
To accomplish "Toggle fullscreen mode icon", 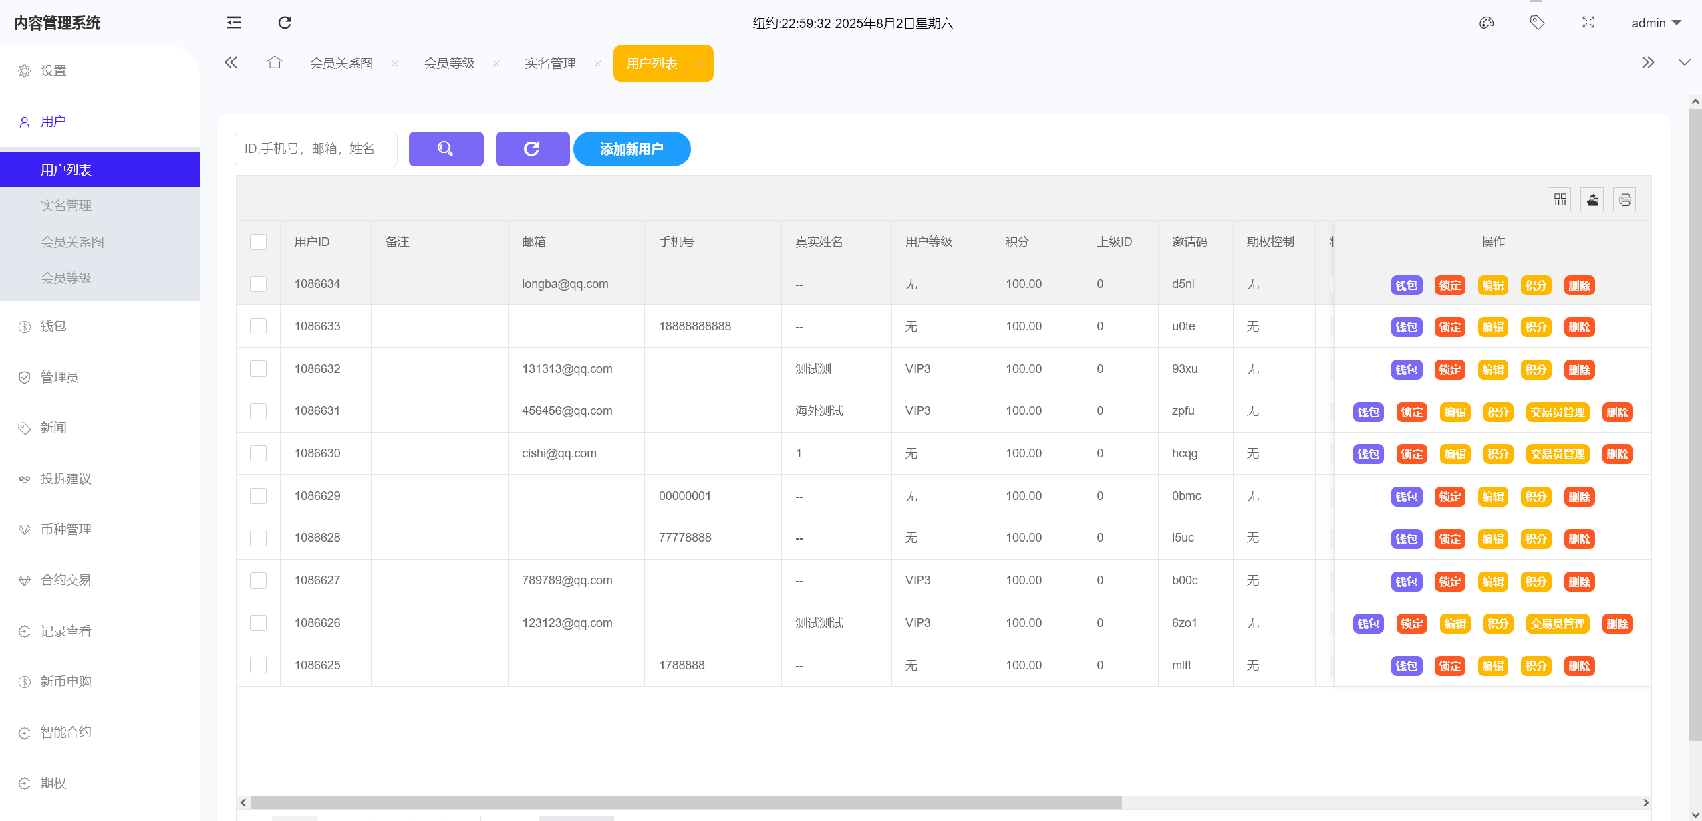I will coord(1588,23).
